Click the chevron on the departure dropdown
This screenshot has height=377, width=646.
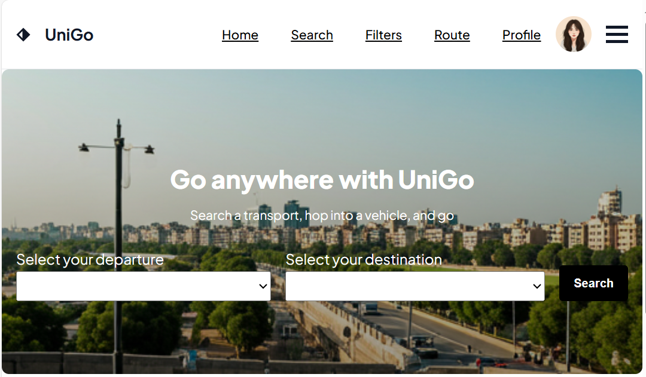click(x=262, y=286)
